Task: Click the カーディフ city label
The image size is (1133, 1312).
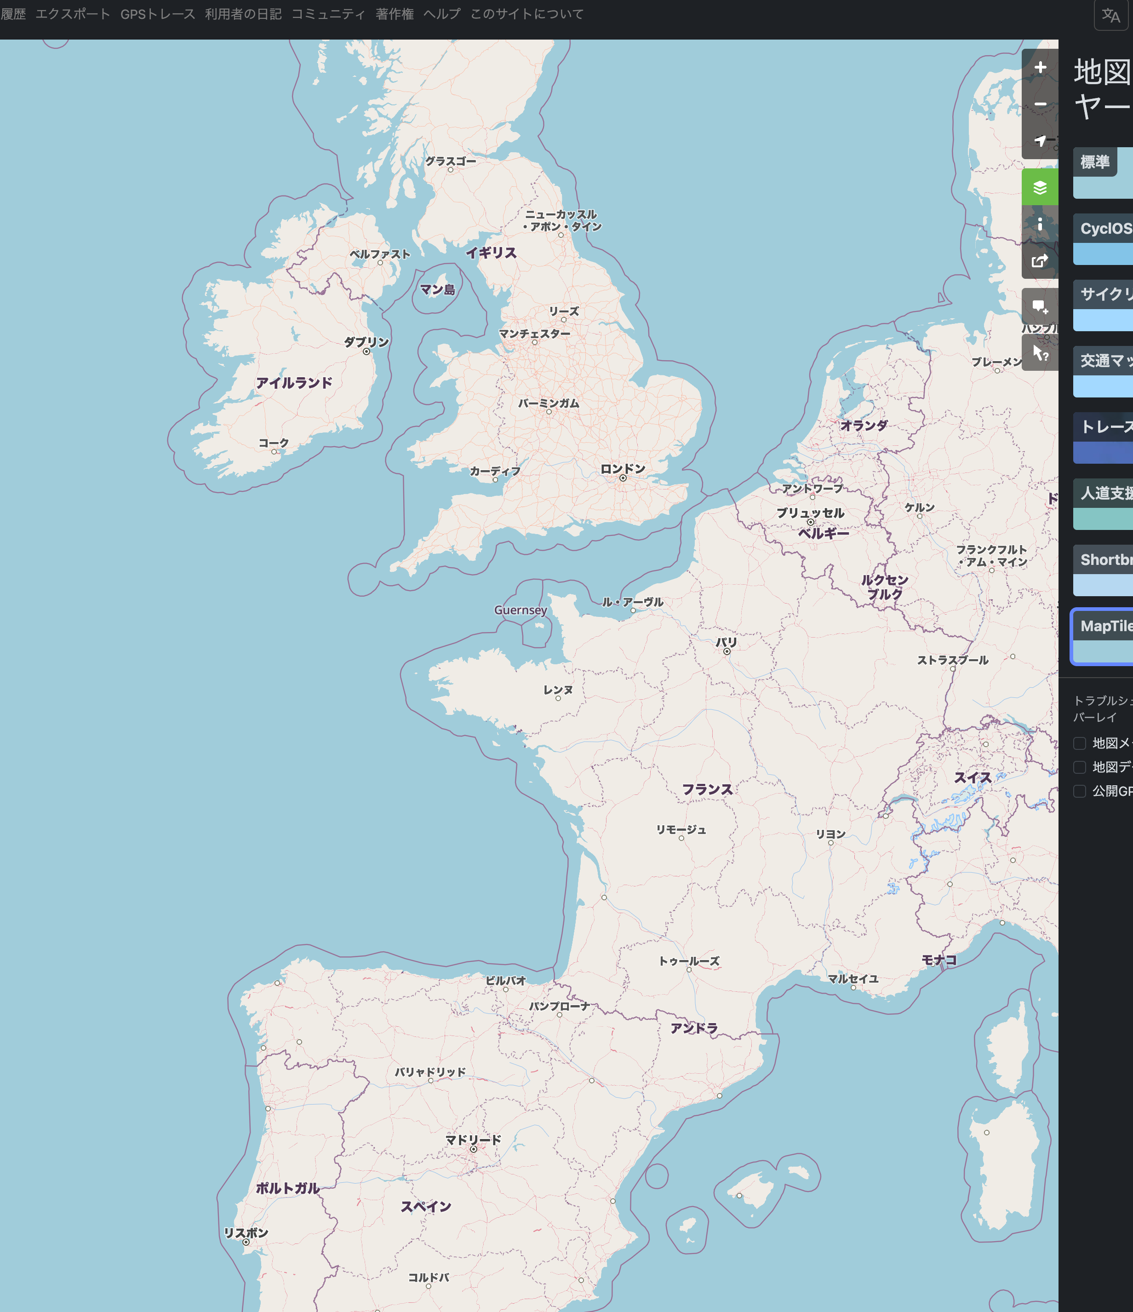Action: point(495,471)
